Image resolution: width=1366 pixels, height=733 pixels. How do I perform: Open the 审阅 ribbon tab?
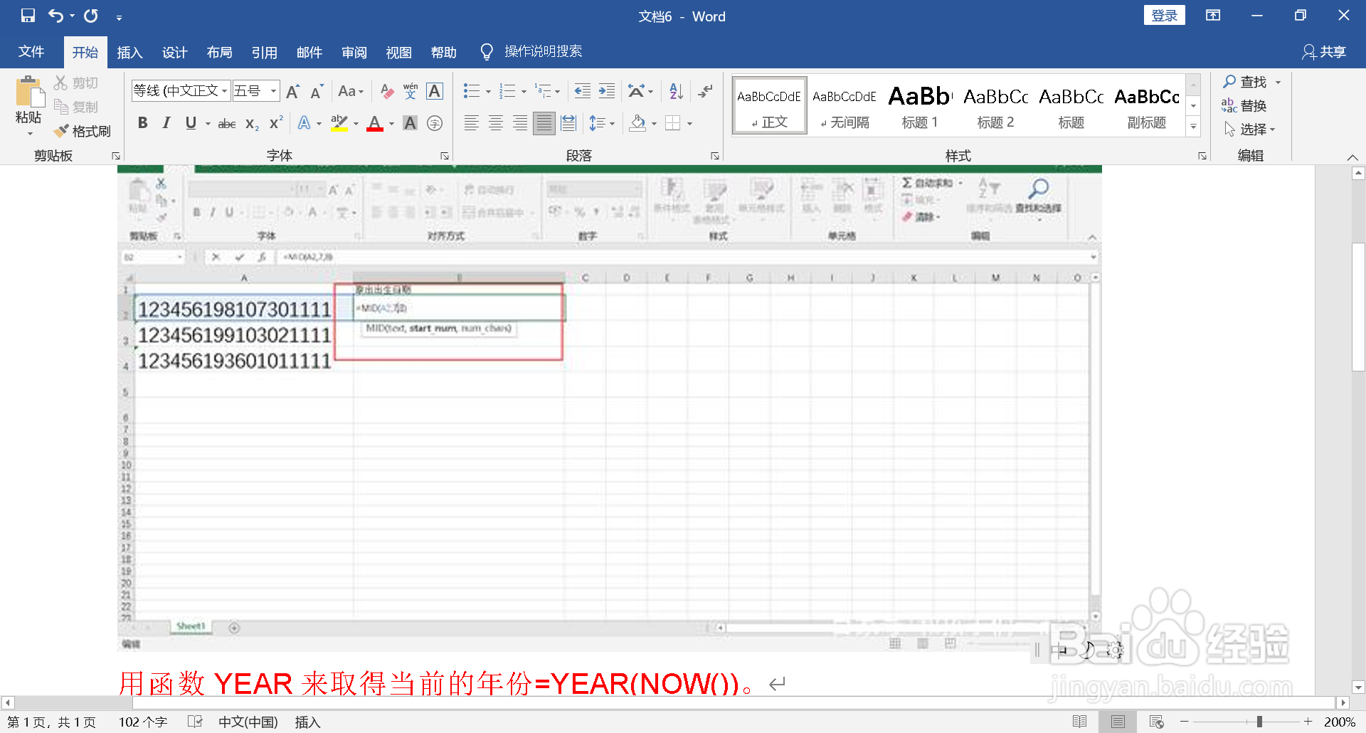(354, 51)
